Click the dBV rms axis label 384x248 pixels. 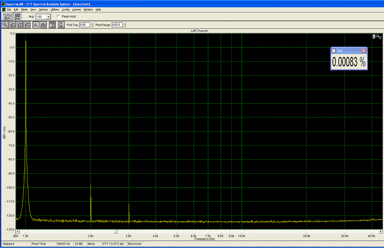4,133
